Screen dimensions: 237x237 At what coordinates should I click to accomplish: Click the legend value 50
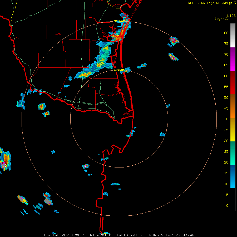[x=226, y=97]
